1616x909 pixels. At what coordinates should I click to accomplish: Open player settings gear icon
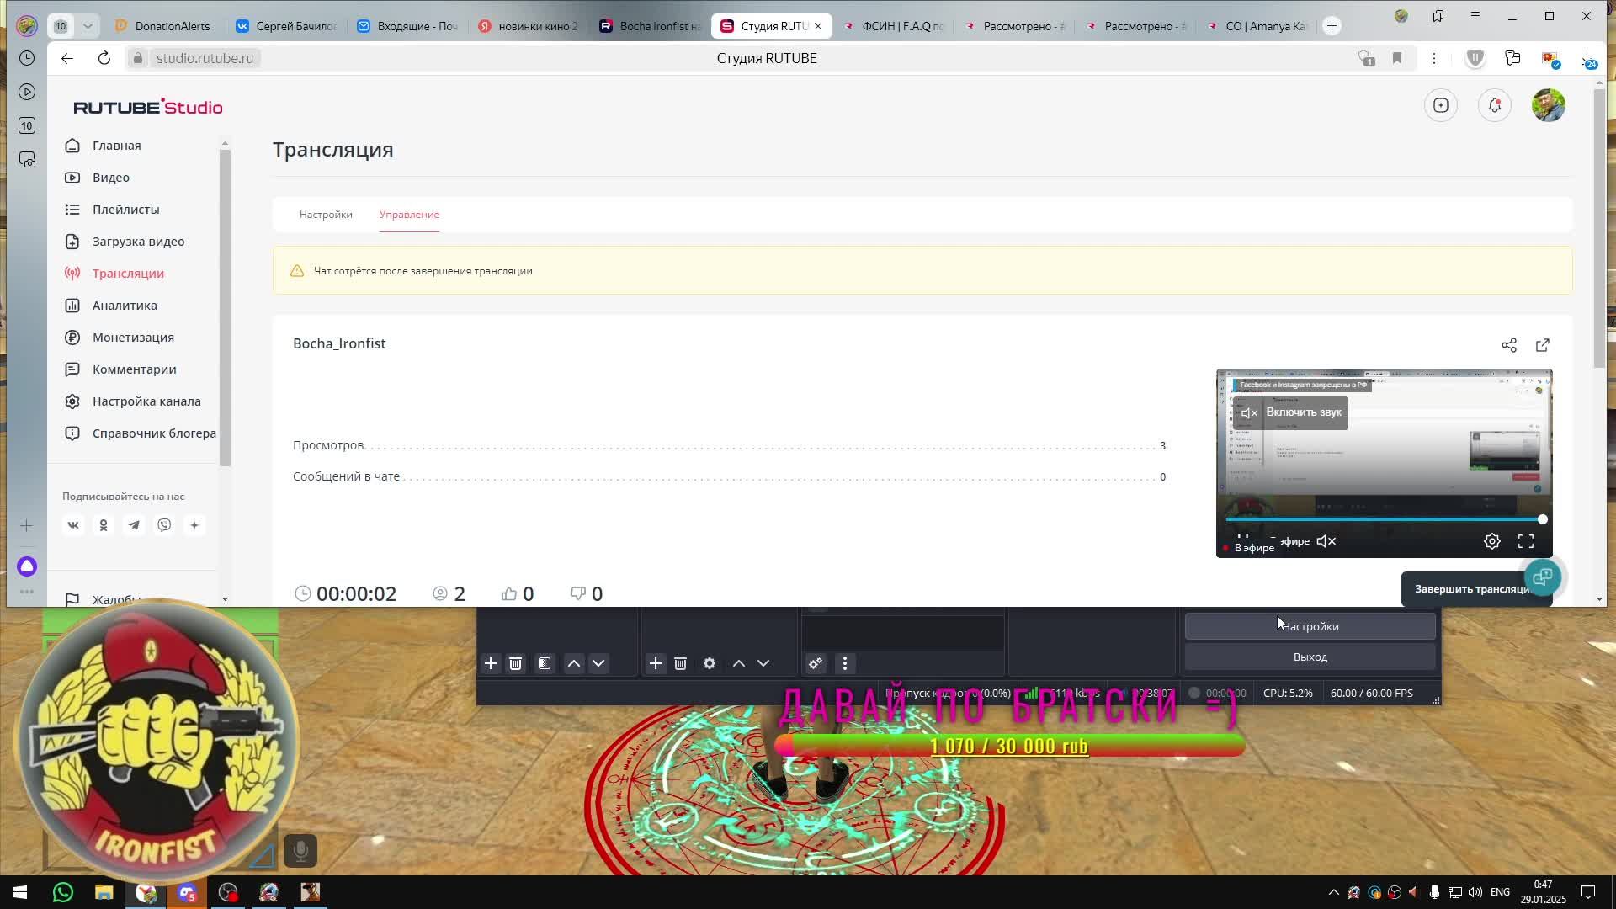click(x=1492, y=541)
